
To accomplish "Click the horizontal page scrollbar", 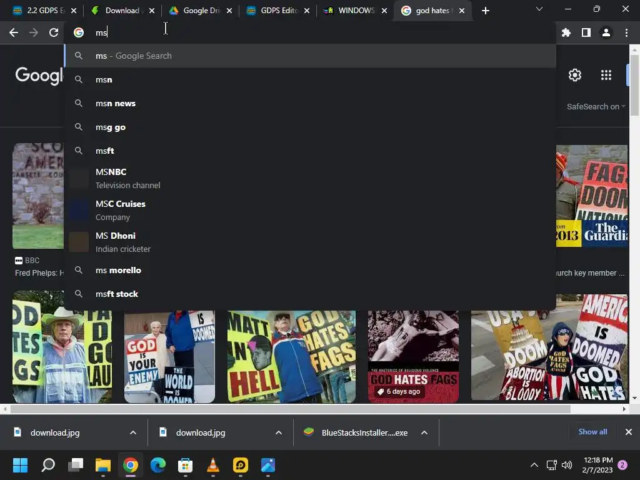I will (290, 409).
